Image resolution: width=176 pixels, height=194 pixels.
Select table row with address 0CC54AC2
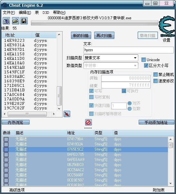click(x=85, y=170)
